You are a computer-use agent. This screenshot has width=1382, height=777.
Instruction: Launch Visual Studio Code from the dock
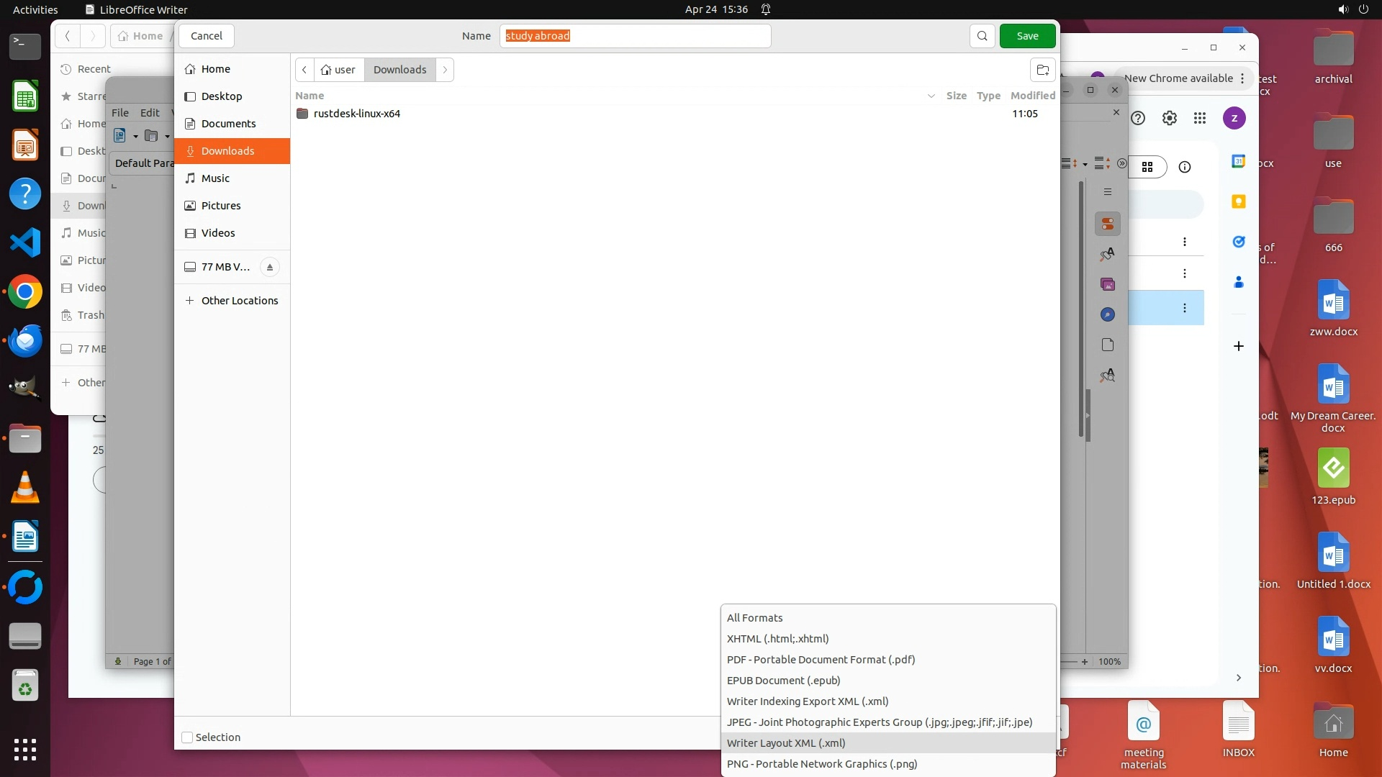[x=25, y=242]
